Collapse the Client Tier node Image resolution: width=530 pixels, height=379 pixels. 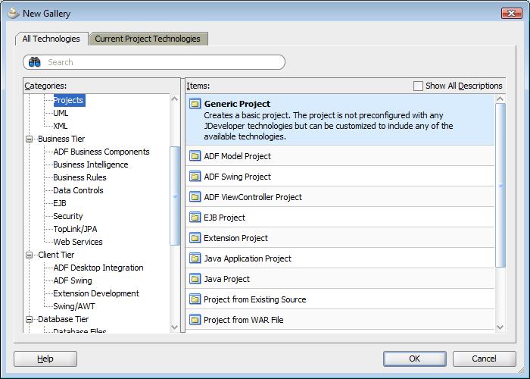(30, 255)
